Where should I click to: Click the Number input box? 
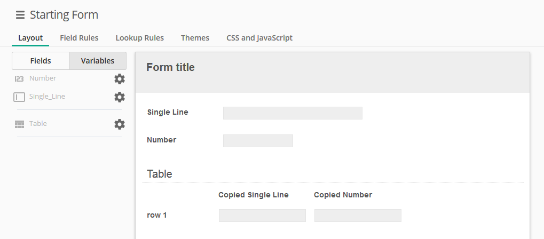tap(258, 141)
